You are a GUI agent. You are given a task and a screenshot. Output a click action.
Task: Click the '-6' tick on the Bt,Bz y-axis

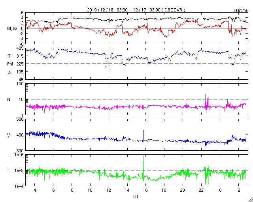(x=22, y=44)
